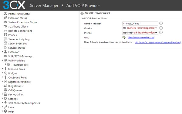The height and width of the screenshot is (114, 182).
Task: Click the Inbound Rules down-arrow icon
Action: click(x=5, y=69)
